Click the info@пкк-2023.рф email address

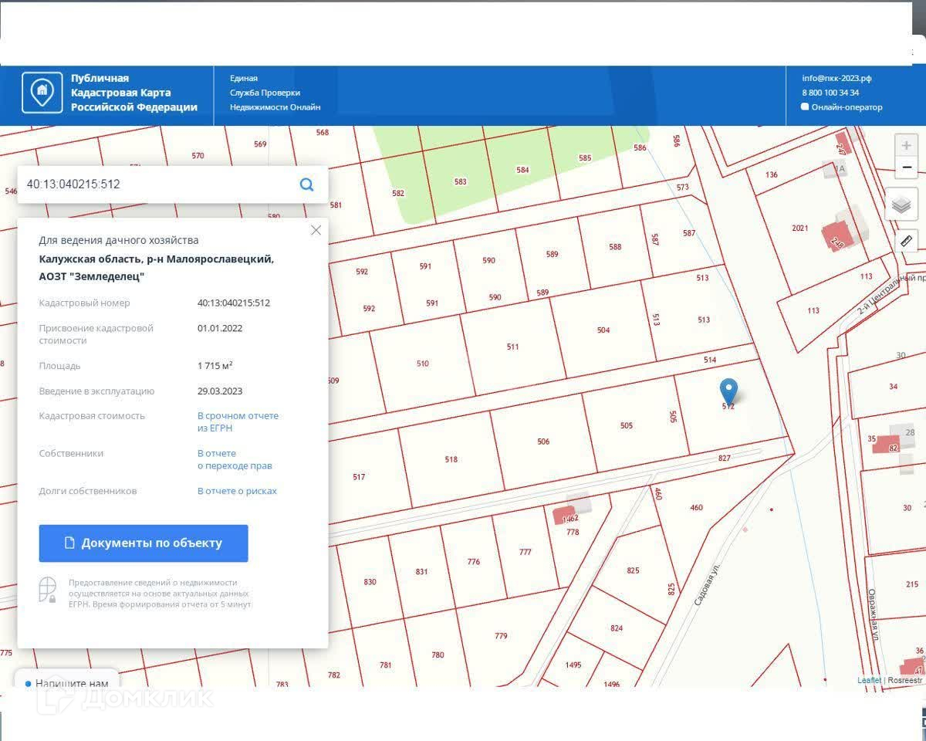[x=836, y=78]
